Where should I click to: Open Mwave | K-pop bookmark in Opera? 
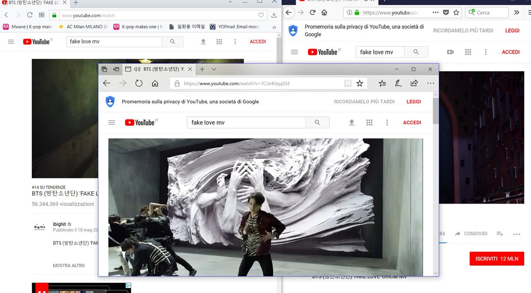tap(28, 27)
